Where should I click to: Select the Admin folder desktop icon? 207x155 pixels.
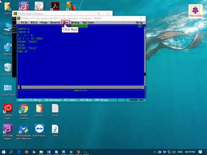click(x=8, y=8)
